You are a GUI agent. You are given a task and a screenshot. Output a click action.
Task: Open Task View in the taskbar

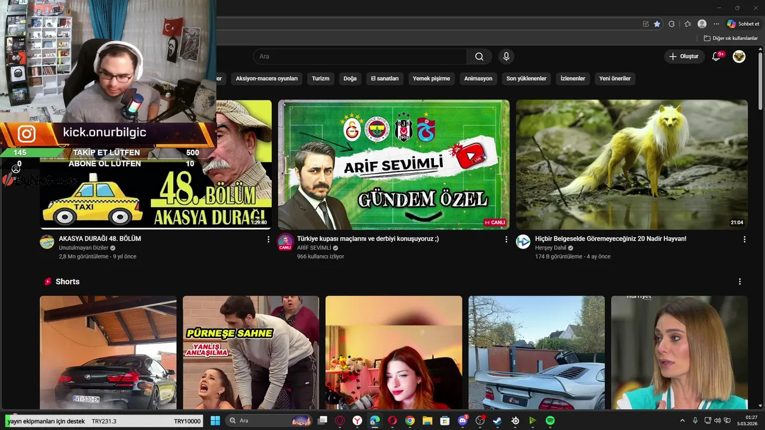point(323,420)
